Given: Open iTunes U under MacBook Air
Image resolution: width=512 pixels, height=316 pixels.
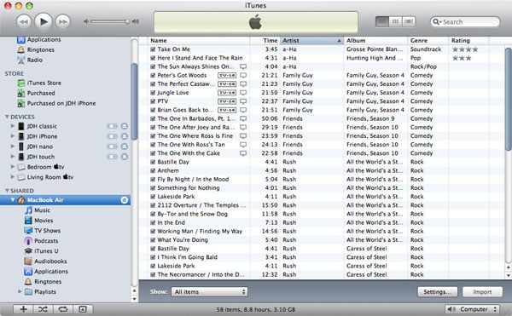Looking at the screenshot, I should tap(41, 251).
